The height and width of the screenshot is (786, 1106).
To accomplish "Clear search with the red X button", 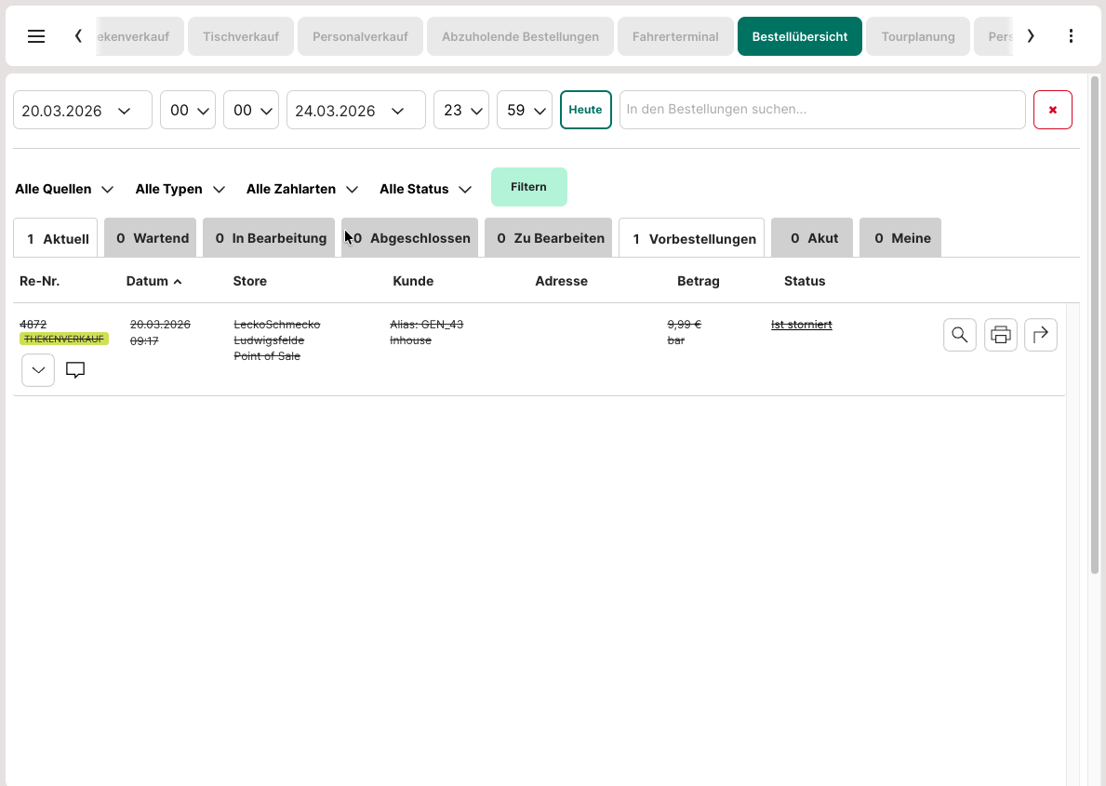I will pos(1052,110).
